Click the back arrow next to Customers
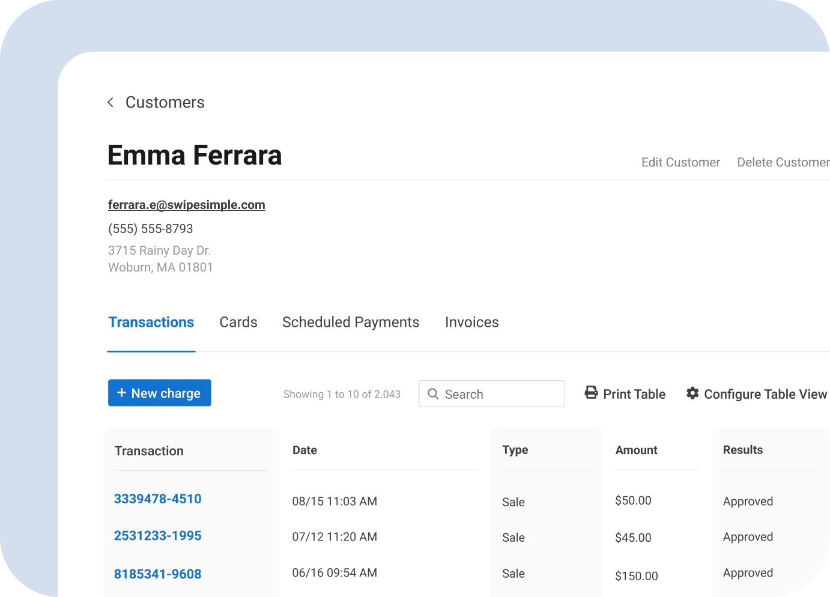The height and width of the screenshot is (597, 830). pyautogui.click(x=111, y=102)
